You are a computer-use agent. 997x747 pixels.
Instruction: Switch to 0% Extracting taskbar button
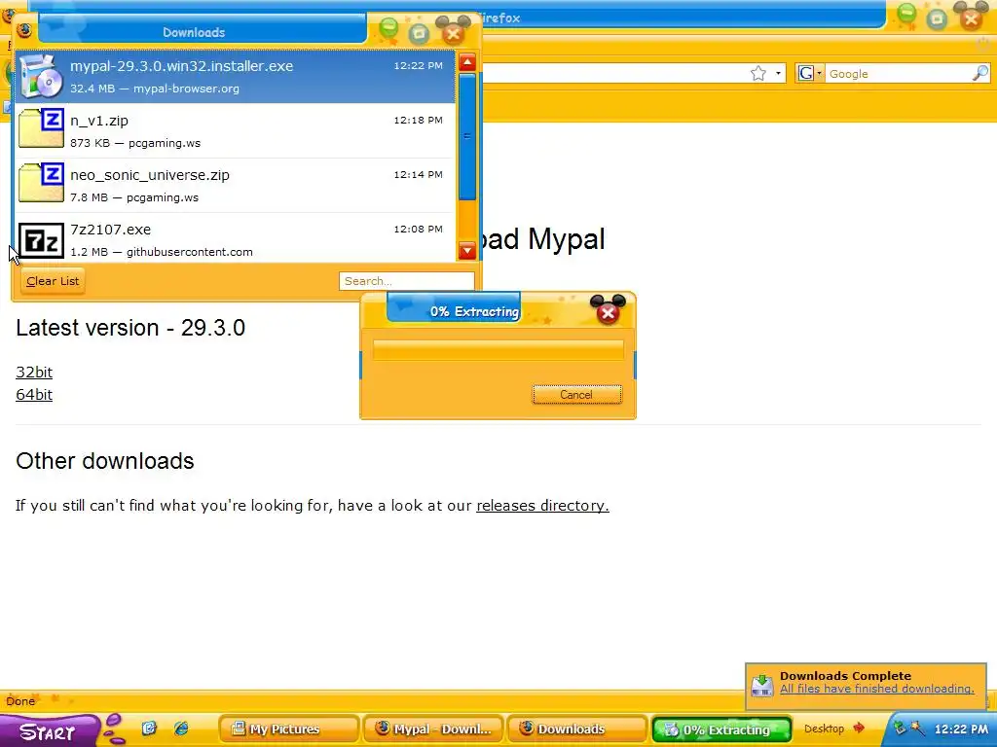click(721, 729)
